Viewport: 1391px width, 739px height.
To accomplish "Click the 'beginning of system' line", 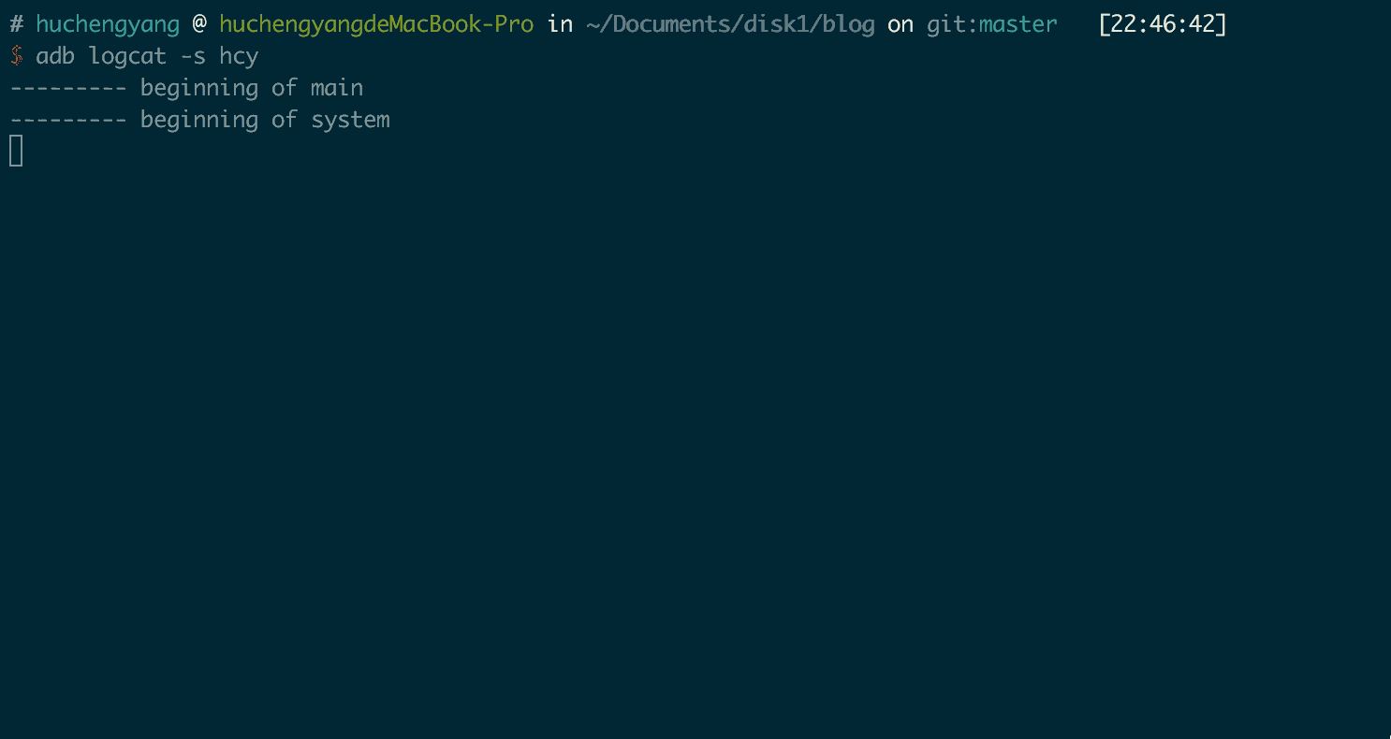I will click(199, 120).
